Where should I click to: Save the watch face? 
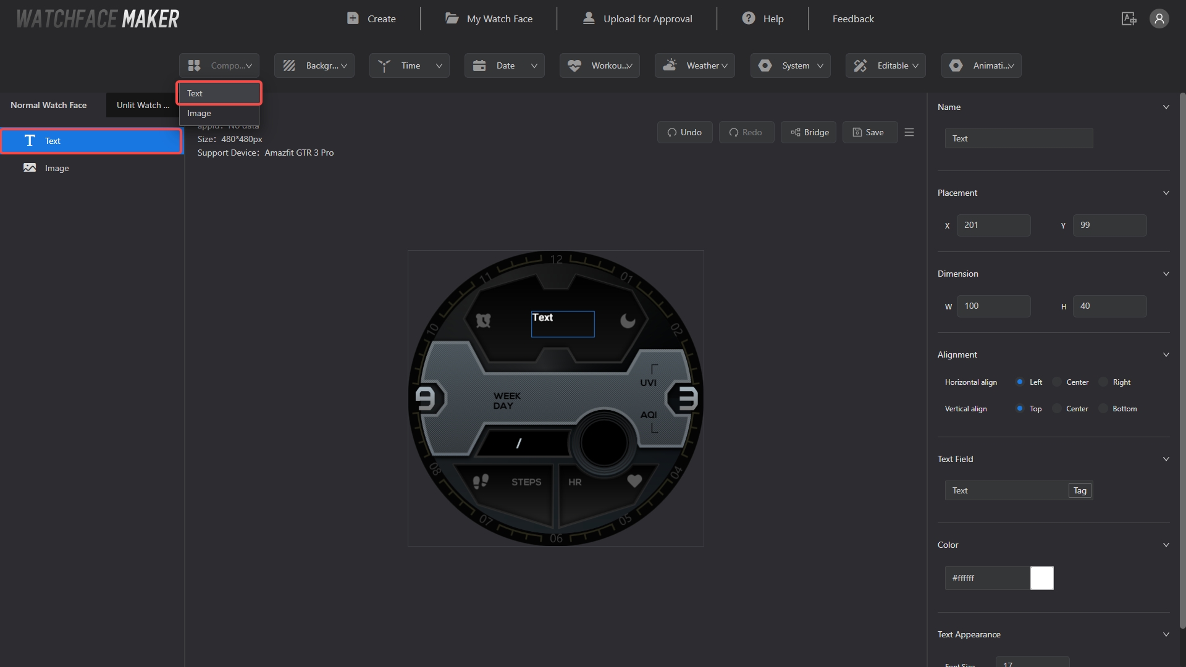point(870,132)
